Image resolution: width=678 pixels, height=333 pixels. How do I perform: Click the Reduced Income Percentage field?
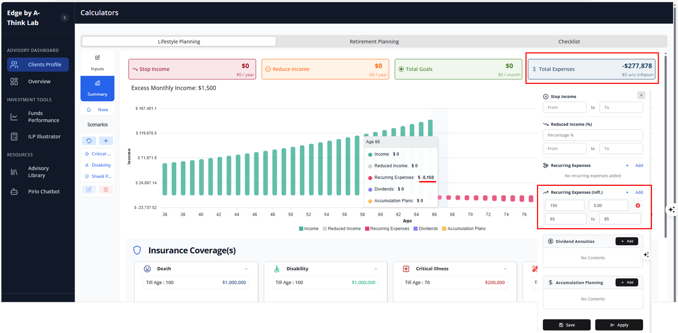tap(593, 135)
